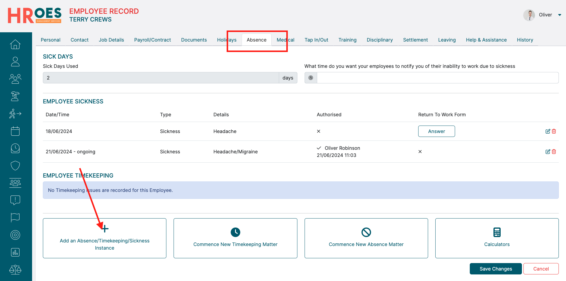566x281 pixels.
Task: Click the single employee profile sidebar icon
Action: 15,62
